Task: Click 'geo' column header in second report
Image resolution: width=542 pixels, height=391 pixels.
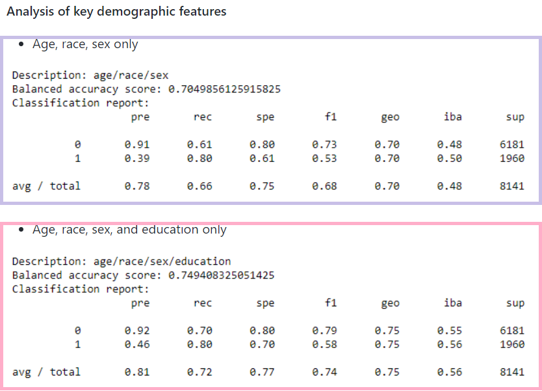Action: tap(390, 303)
